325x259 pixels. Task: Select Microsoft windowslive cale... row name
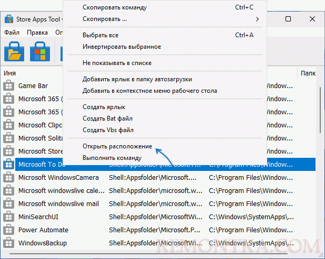62,191
